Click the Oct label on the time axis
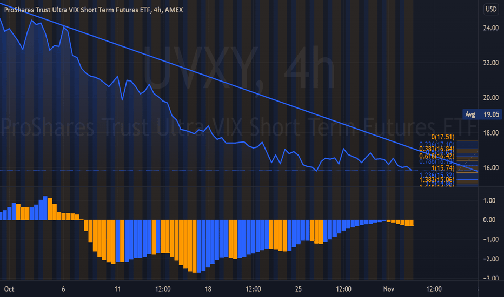 coord(9,289)
